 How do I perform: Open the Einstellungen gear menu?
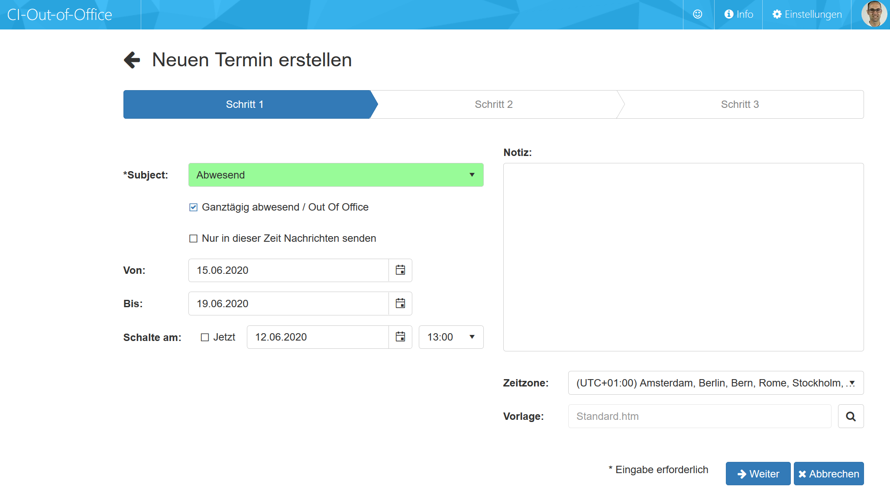807,14
